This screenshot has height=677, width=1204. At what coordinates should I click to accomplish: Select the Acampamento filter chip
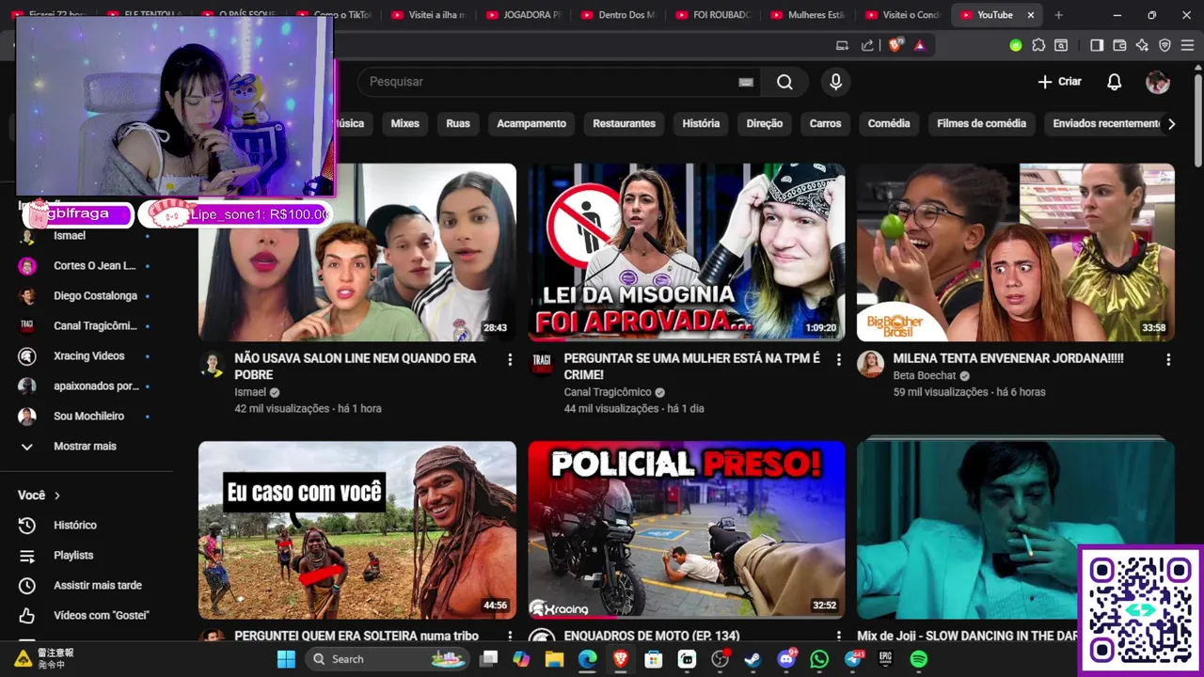[531, 123]
